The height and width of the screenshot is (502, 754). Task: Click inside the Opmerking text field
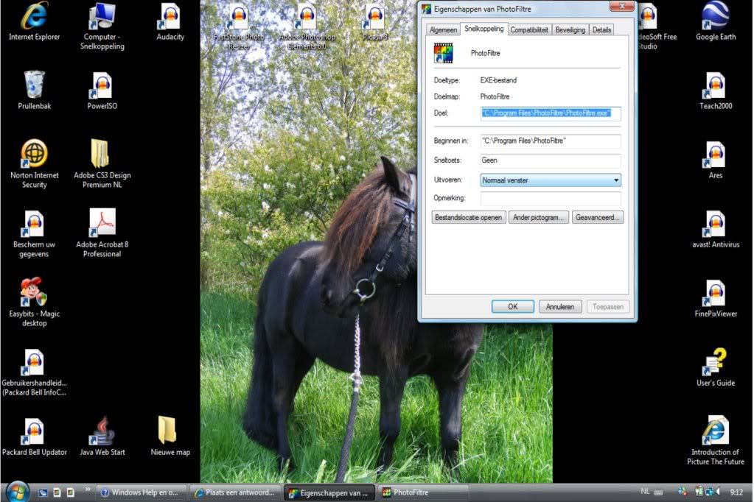point(550,199)
